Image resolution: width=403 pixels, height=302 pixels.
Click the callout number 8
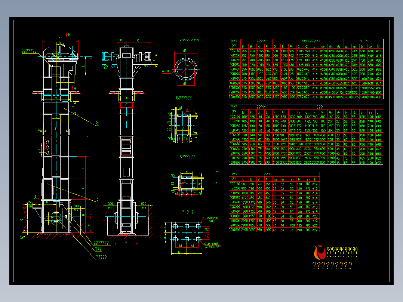pyautogui.click(x=98, y=123)
